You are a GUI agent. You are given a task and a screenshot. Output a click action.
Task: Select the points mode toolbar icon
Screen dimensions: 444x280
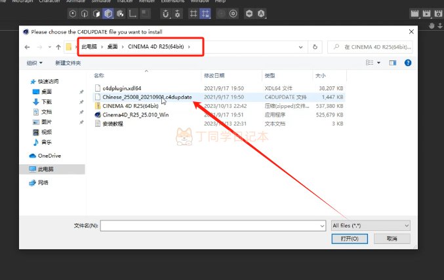point(73,14)
